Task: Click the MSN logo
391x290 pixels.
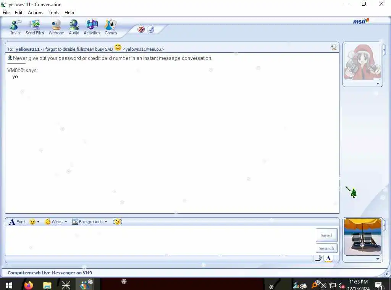Action: tap(361, 21)
